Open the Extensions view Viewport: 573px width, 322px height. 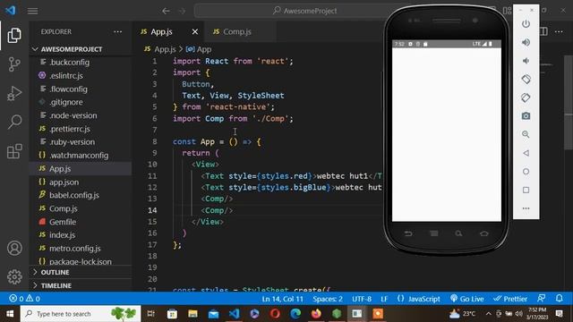pos(14,151)
